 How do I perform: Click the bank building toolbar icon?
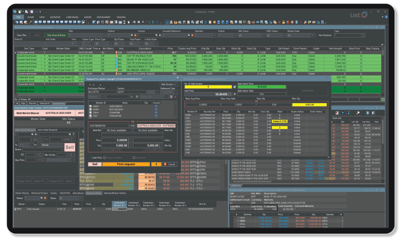click(x=171, y=22)
